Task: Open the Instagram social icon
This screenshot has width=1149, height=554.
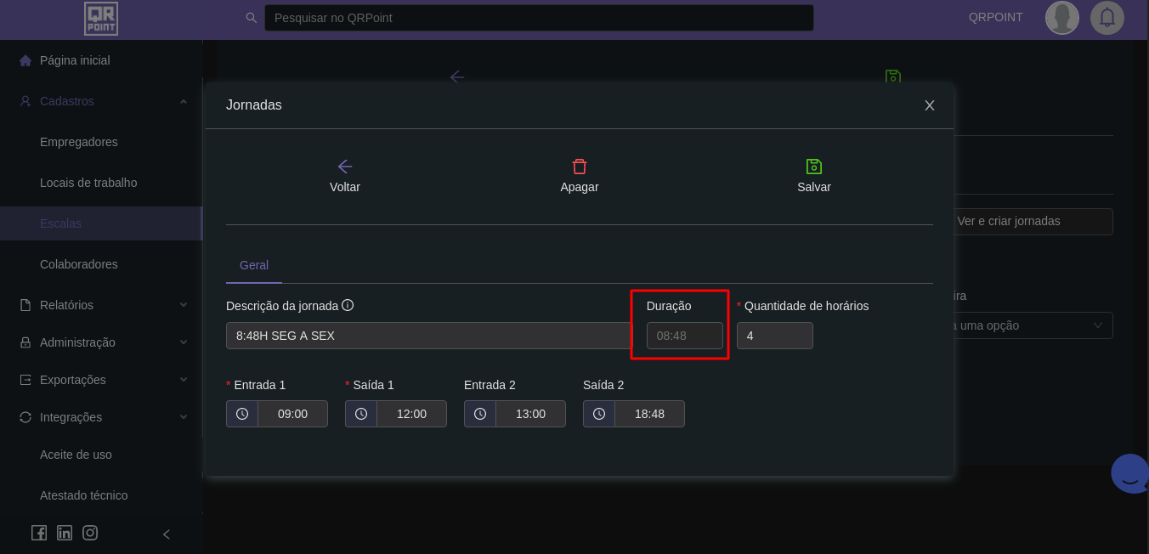Action: [x=90, y=533]
